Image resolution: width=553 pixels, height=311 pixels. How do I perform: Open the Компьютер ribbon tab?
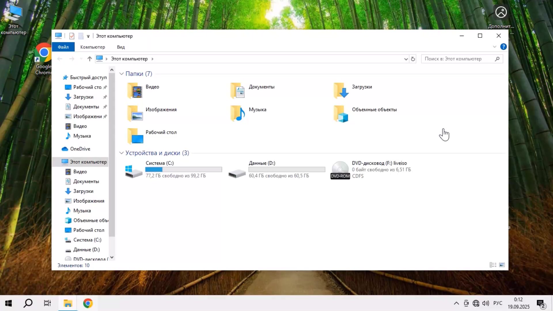tap(92, 47)
